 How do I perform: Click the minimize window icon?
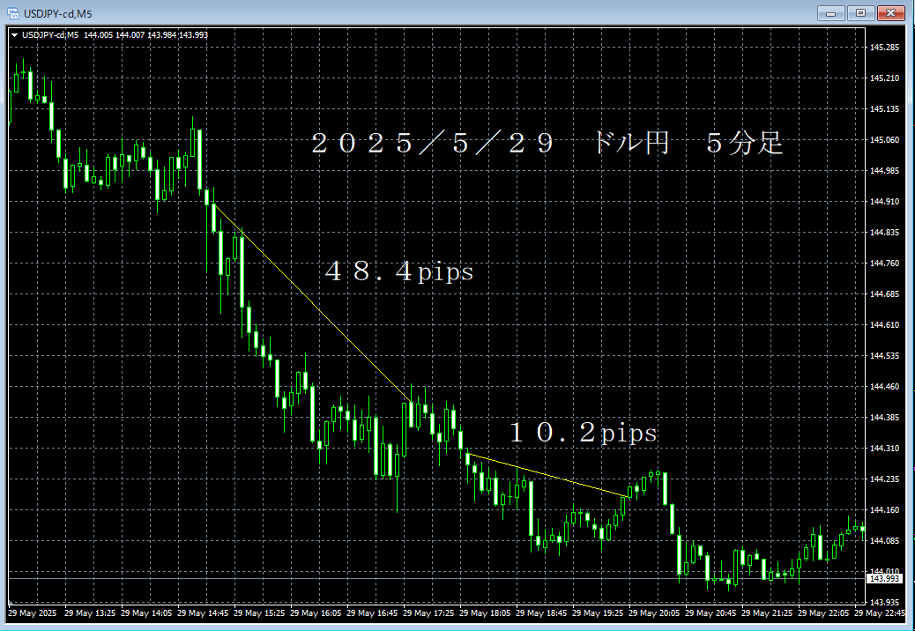[x=831, y=13]
